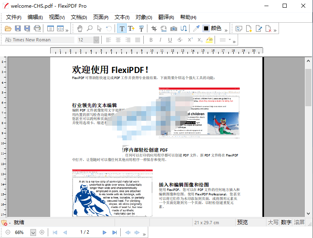Select the fit width view icon

pyautogui.click(x=60, y=28)
